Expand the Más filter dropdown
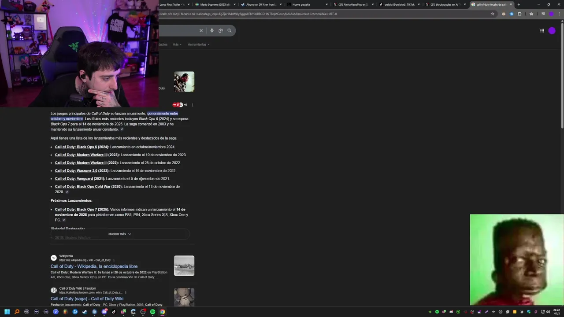The width and height of the screenshot is (564, 317). pyautogui.click(x=177, y=44)
